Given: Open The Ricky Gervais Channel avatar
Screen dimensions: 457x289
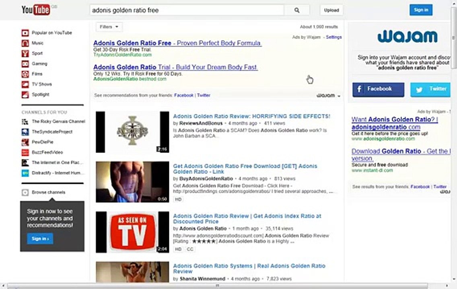Looking at the screenshot, I should pyautogui.click(x=25, y=122).
